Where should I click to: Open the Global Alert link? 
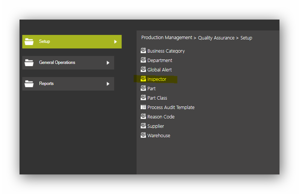click(x=159, y=70)
